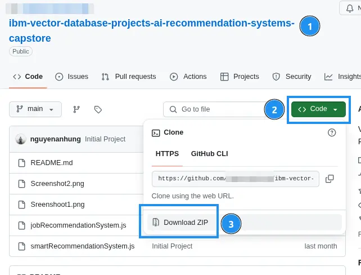The width and height of the screenshot is (361, 275).
Task: Click nguyenanhung's avatar image
Action: [x=20, y=139]
